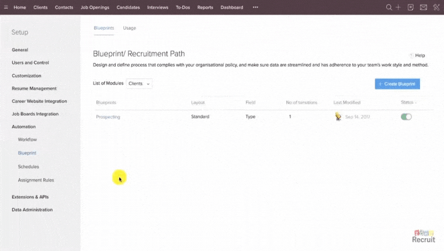The height and width of the screenshot is (251, 444).
Task: Sort by the Status column header
Action: [408, 102]
